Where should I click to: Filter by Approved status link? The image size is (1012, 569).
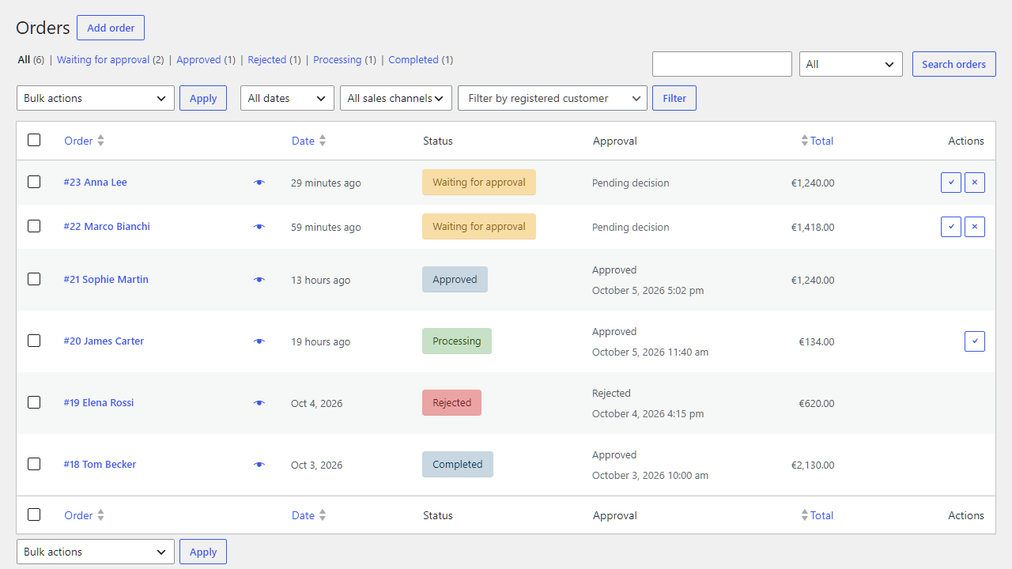(206, 59)
